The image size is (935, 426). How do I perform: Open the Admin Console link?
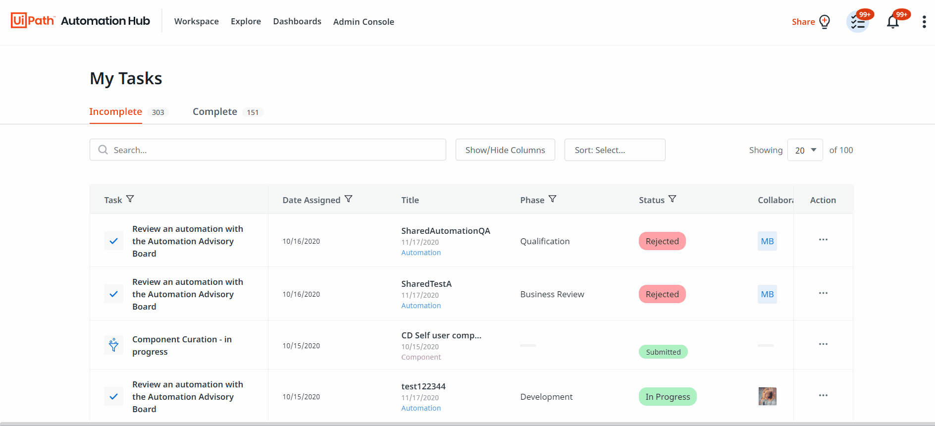click(x=364, y=22)
